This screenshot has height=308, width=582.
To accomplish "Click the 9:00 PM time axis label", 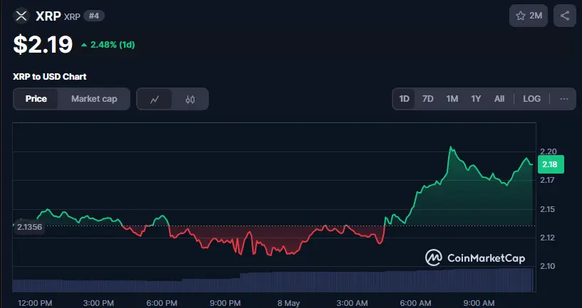I will 225,303.
